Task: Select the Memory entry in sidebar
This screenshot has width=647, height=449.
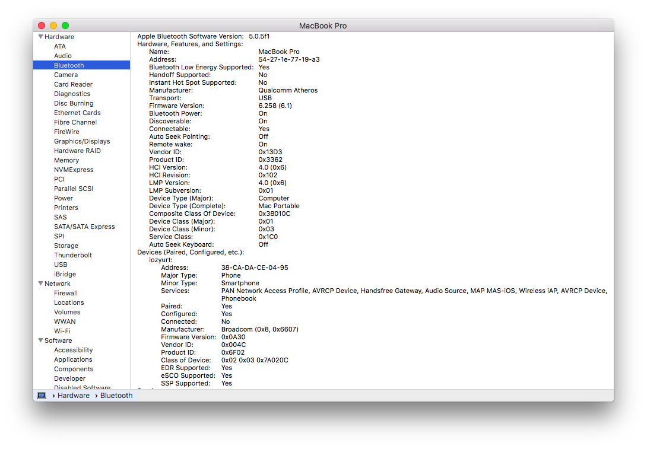Action: [66, 160]
